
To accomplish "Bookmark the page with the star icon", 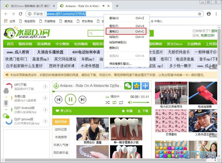I will (200, 14).
